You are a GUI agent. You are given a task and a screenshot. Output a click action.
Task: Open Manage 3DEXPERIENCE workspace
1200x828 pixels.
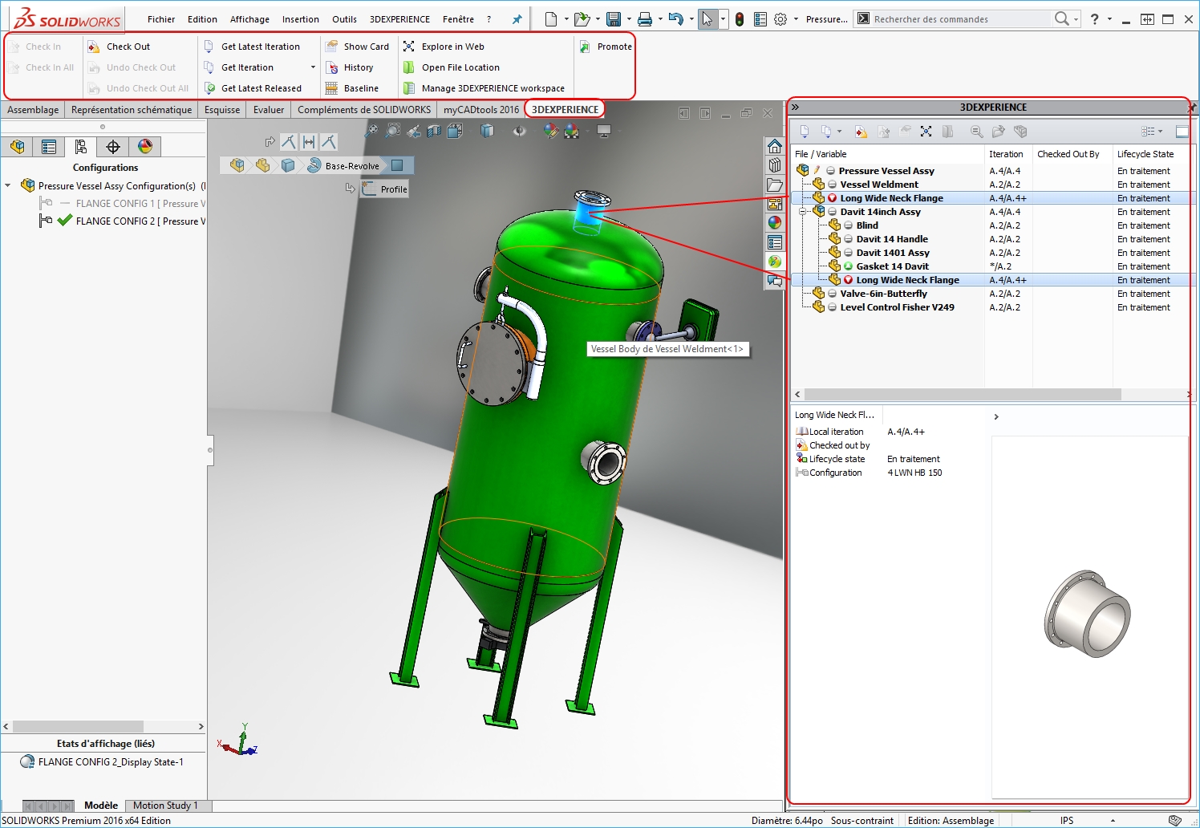click(484, 88)
